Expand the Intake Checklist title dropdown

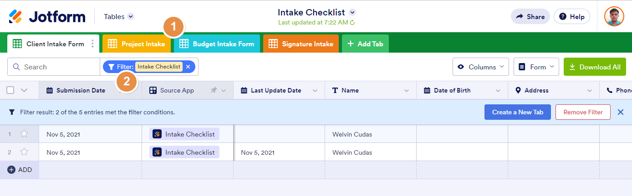[352, 13]
